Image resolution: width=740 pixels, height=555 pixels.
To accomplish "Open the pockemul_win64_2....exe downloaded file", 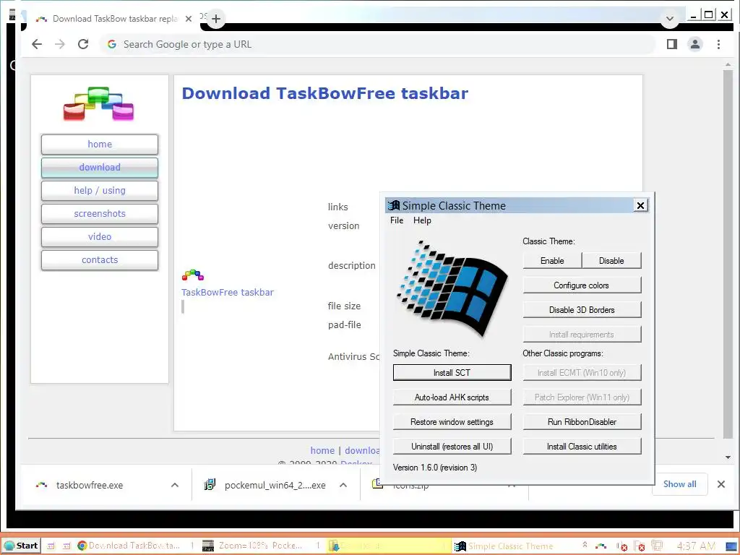I will 275,485.
